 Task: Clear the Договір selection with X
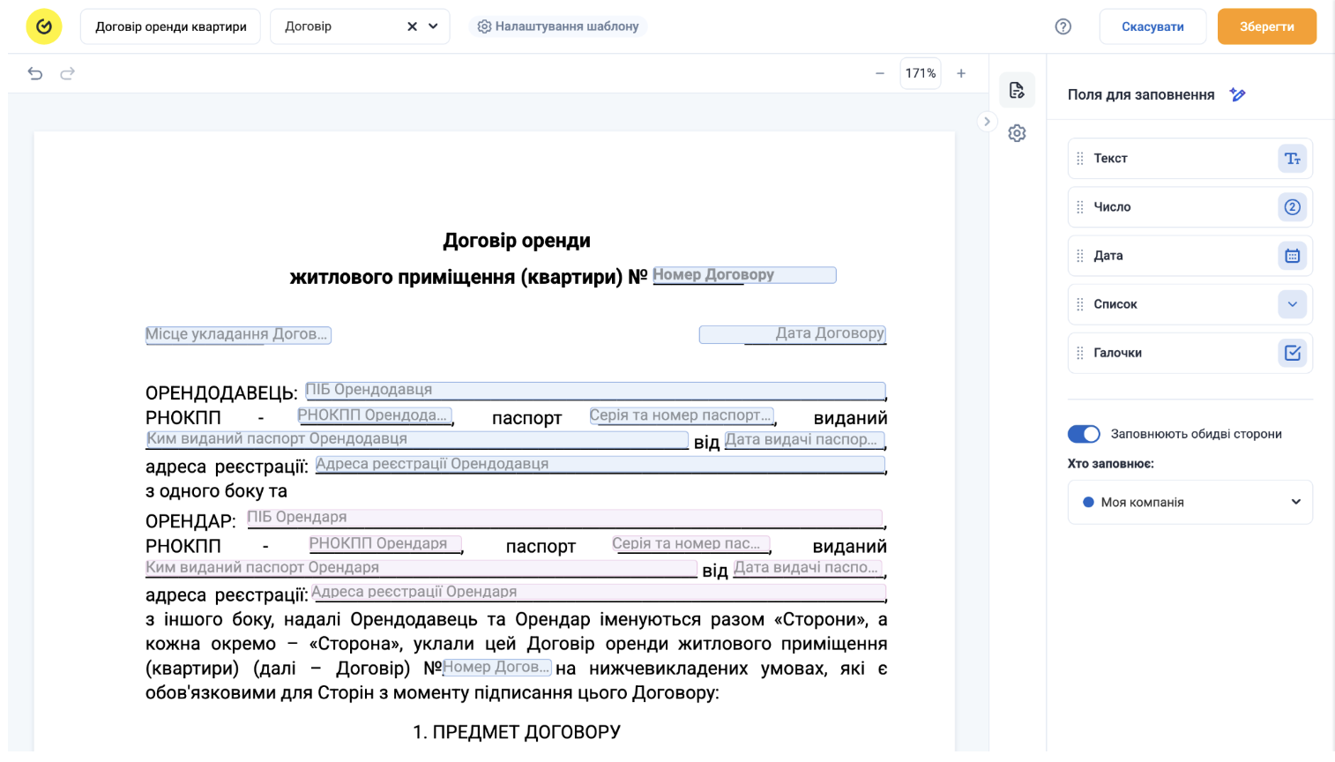[412, 26]
